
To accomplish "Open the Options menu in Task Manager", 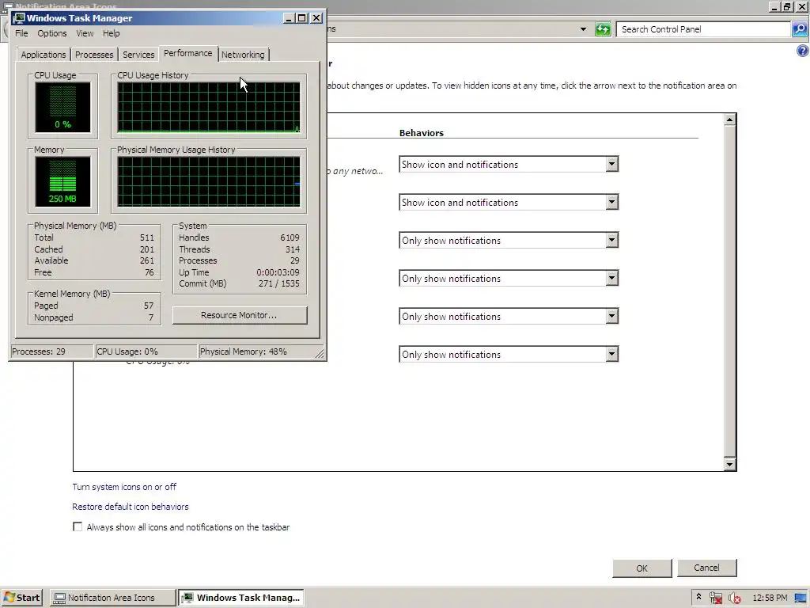I will [x=51, y=33].
